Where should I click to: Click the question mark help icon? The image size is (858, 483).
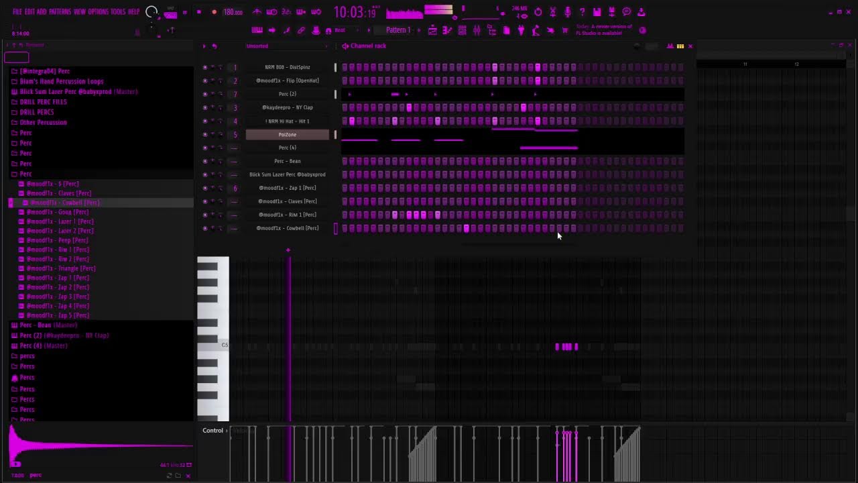[x=582, y=12]
